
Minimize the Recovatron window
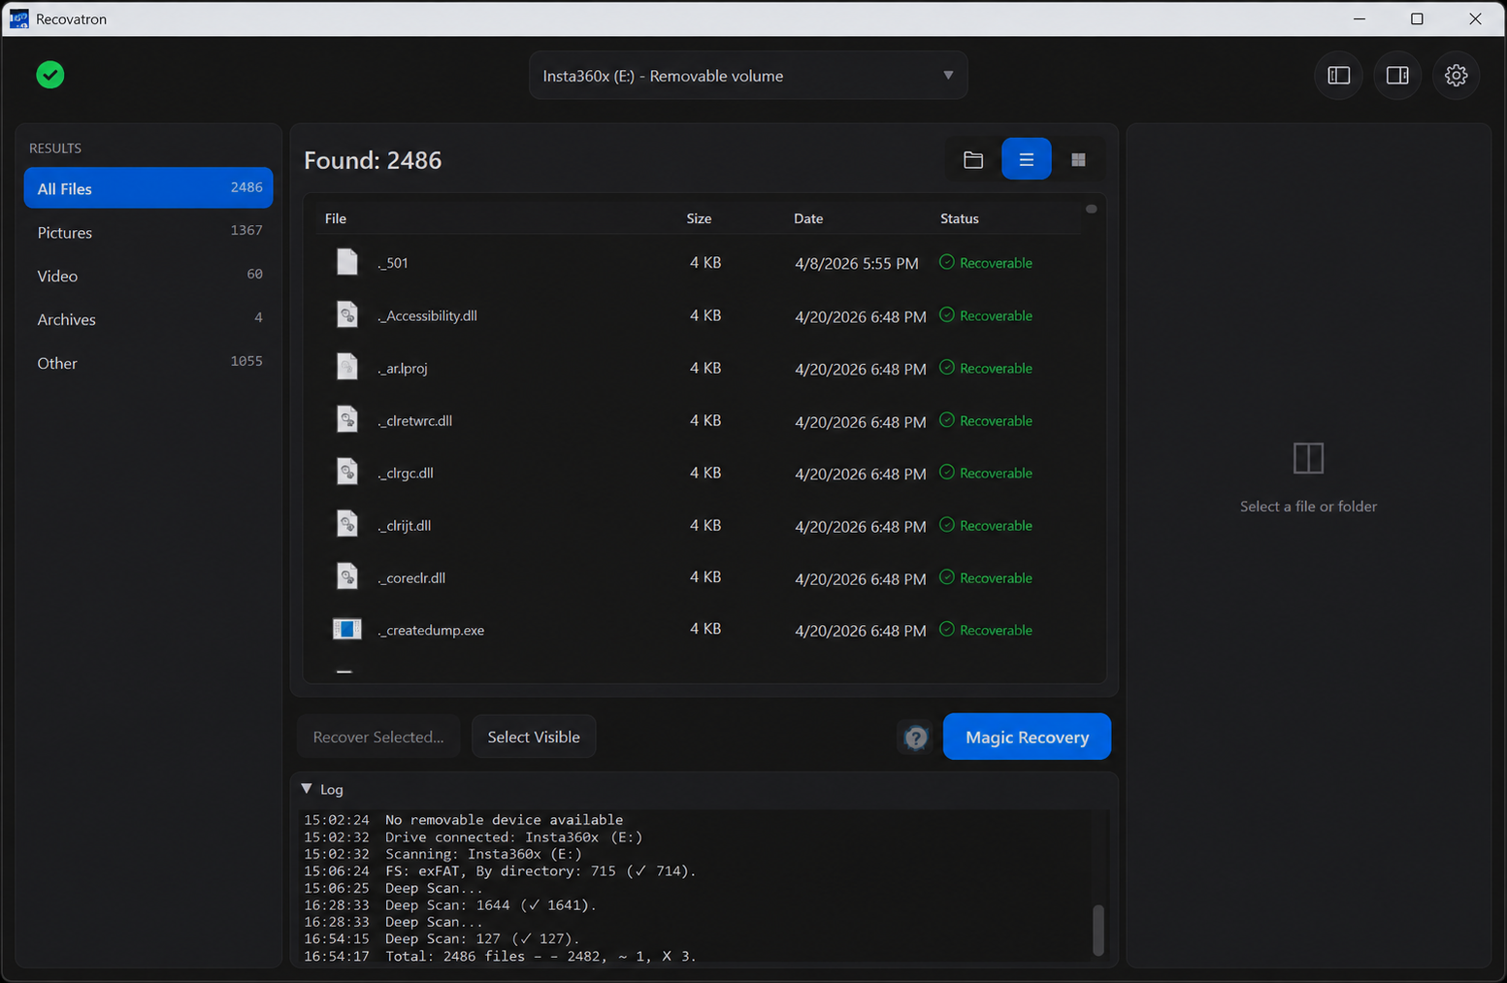[1360, 18]
